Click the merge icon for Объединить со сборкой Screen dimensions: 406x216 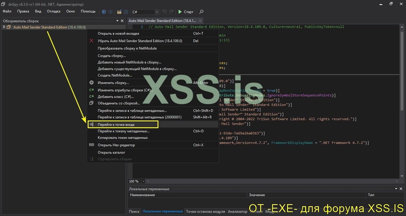(92, 103)
